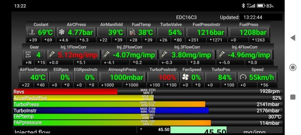The height and width of the screenshot is (135, 301).
Task: Tap the 39℃ AirManifold reading
Action: [x=116, y=32]
